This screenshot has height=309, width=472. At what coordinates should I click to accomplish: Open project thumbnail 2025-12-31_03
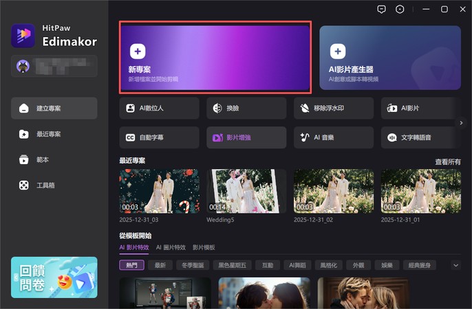(x=159, y=192)
